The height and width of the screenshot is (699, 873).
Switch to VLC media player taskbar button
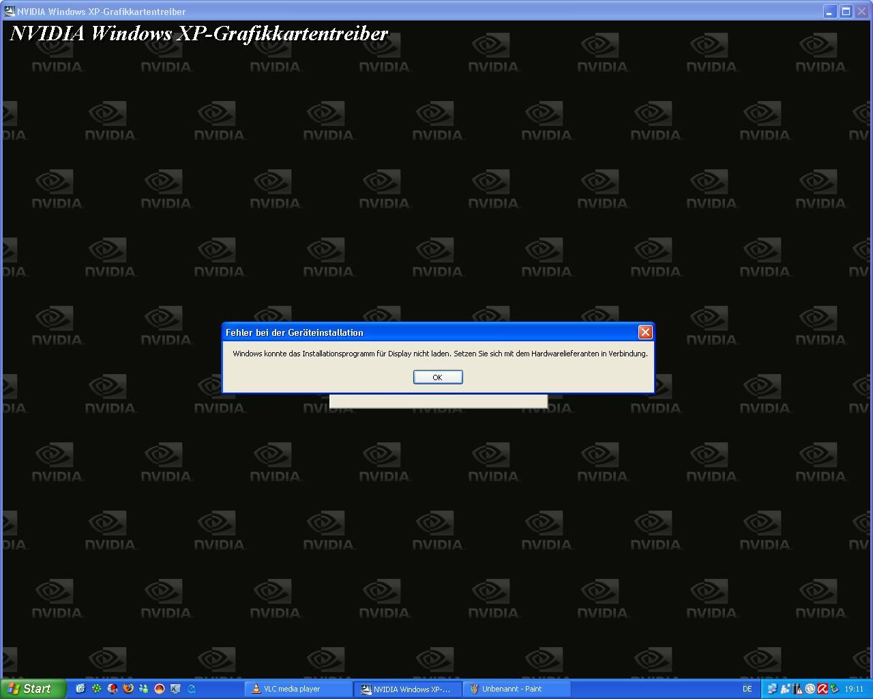tap(298, 689)
